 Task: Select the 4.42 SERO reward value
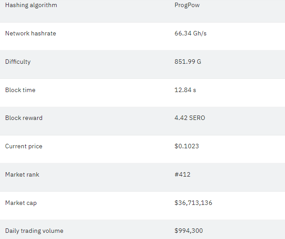pos(190,118)
